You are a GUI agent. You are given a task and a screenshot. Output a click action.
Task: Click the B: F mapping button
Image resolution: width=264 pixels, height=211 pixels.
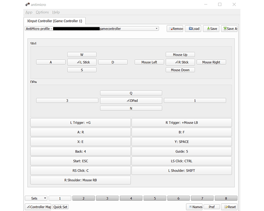pos(182,132)
